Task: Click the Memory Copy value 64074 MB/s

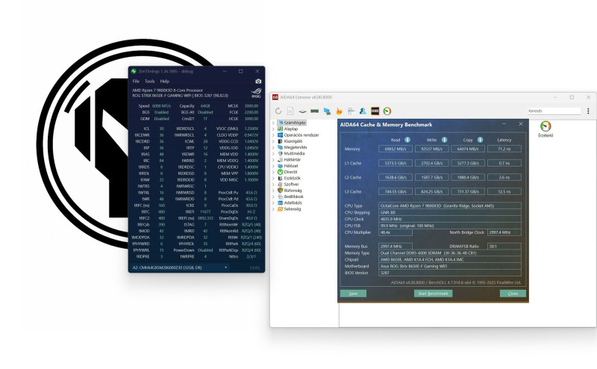Action: tap(468, 149)
